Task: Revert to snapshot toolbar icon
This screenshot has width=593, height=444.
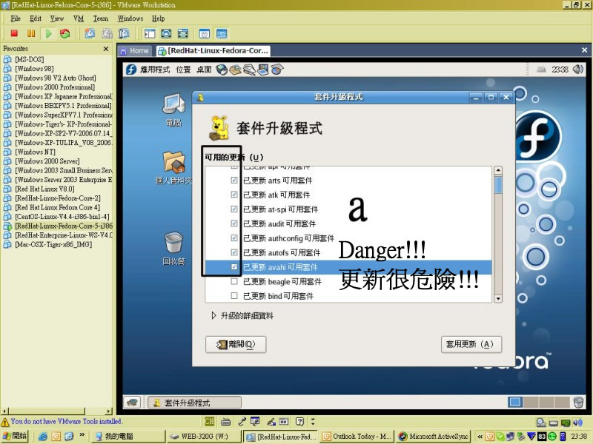Action: coord(107,33)
